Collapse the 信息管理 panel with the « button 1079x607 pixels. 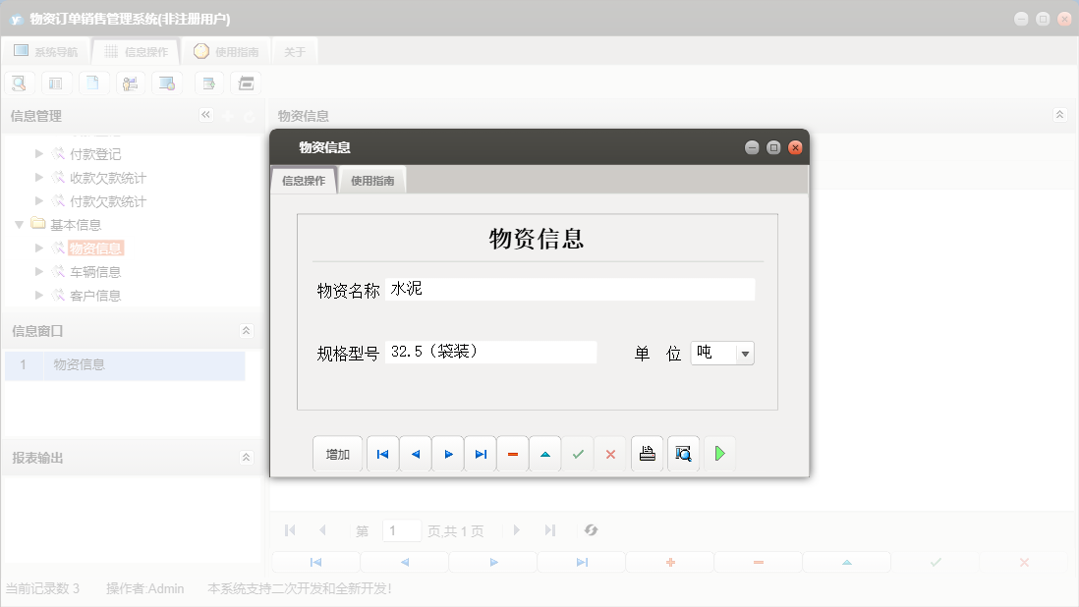[205, 114]
